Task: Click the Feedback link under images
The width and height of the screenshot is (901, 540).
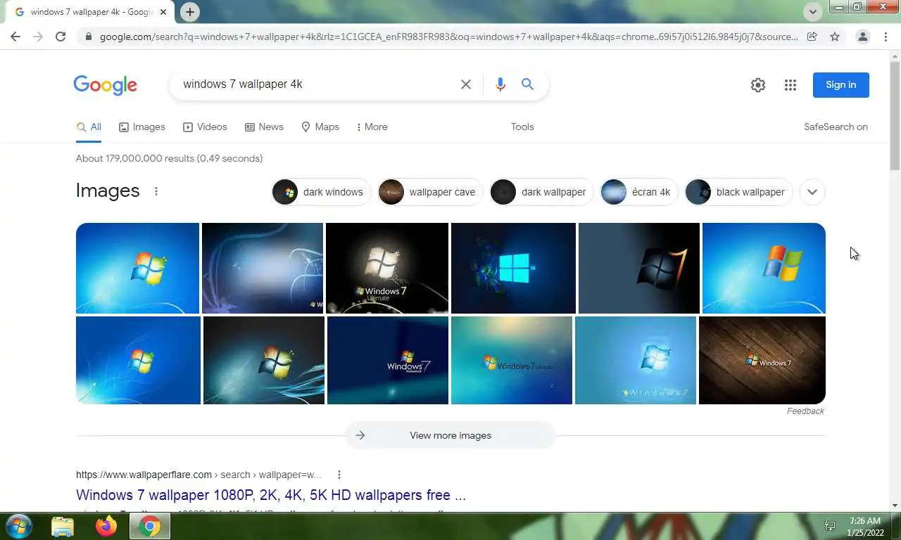Action: pyautogui.click(x=805, y=411)
